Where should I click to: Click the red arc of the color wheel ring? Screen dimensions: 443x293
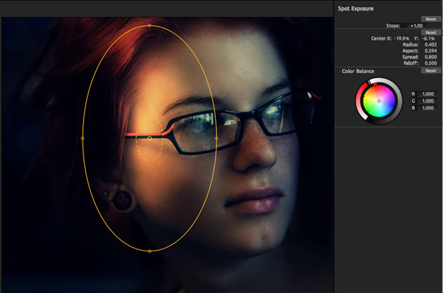[x=358, y=100]
